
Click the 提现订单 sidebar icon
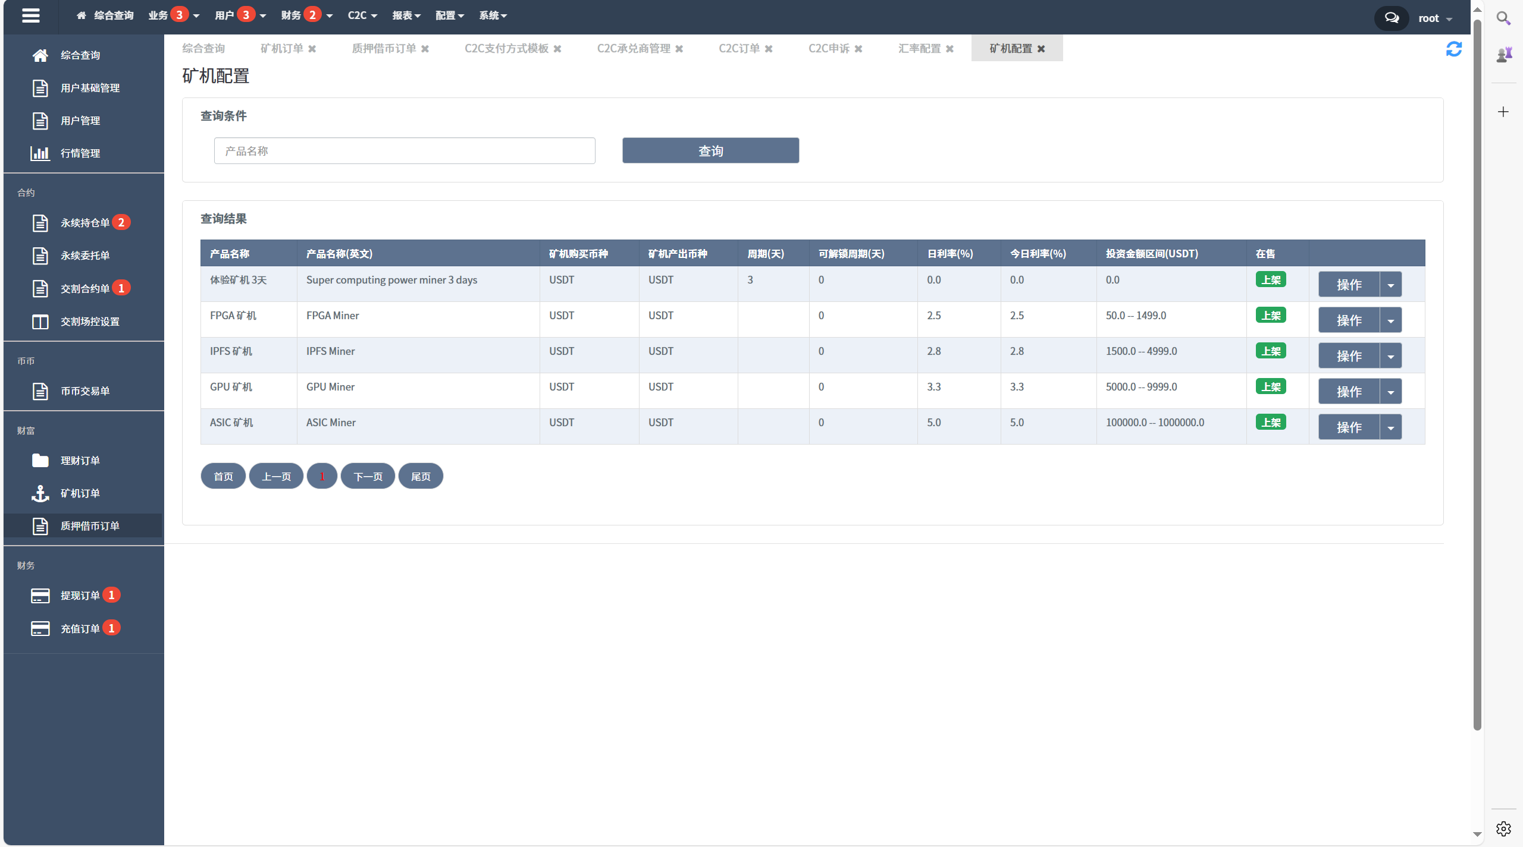pyautogui.click(x=40, y=594)
